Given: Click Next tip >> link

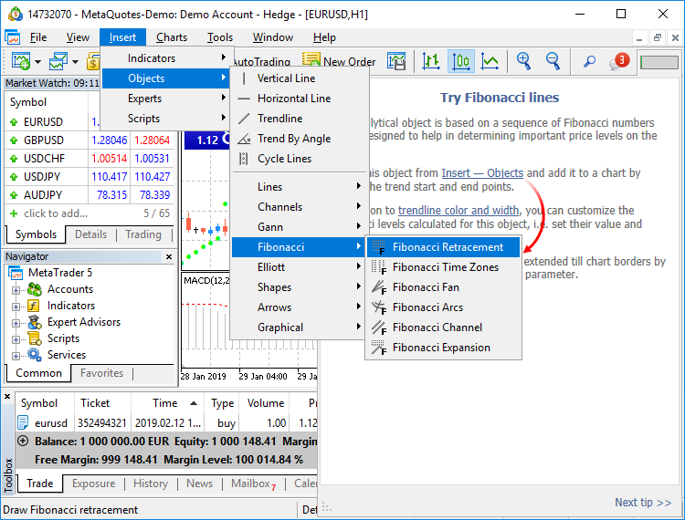Looking at the screenshot, I should [x=642, y=503].
